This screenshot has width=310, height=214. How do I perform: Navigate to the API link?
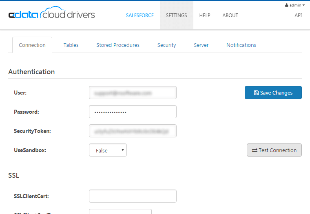298,15
